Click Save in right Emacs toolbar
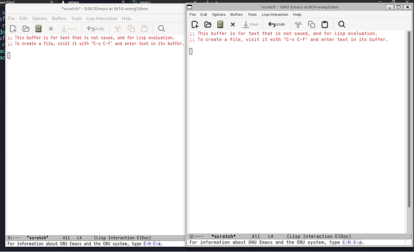 pyautogui.click(x=250, y=25)
